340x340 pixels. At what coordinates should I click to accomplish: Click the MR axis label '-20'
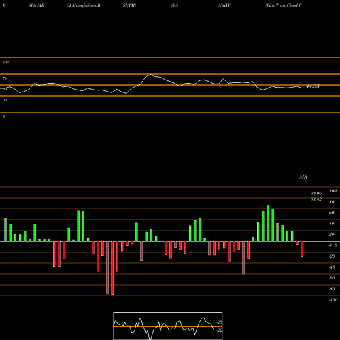[332, 256]
